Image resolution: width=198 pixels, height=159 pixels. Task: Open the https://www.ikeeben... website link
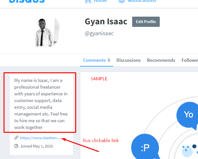pos(40,138)
